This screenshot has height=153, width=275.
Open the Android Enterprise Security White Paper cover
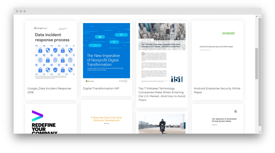217,53
